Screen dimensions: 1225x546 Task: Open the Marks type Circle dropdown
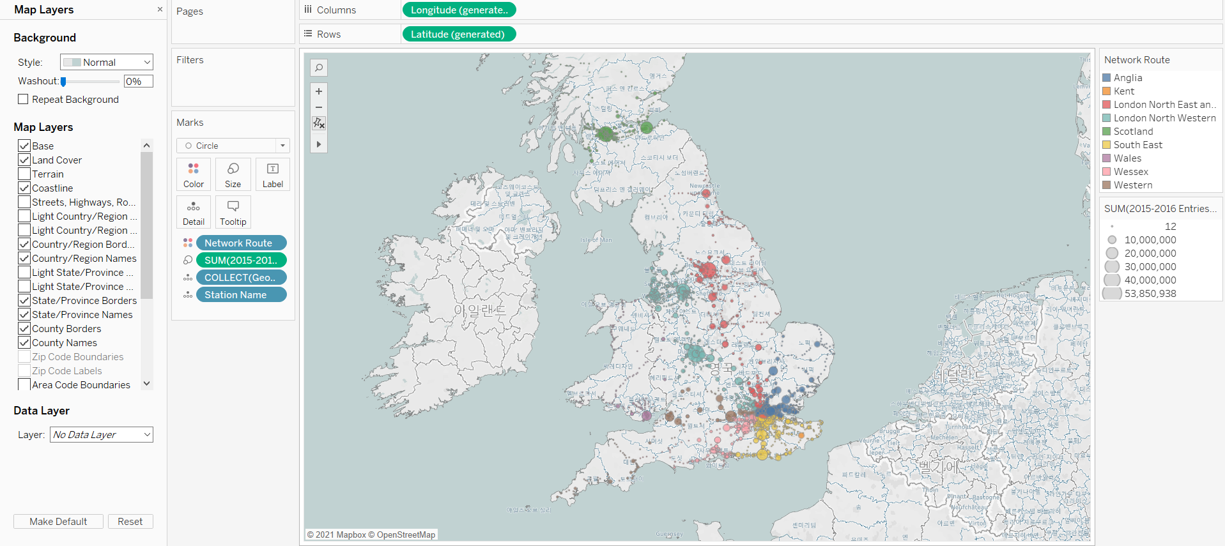(233, 146)
